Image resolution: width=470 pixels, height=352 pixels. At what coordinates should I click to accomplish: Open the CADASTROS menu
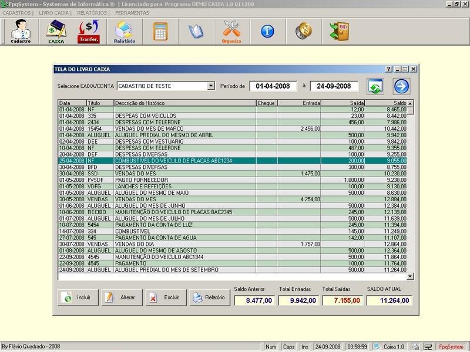click(17, 12)
